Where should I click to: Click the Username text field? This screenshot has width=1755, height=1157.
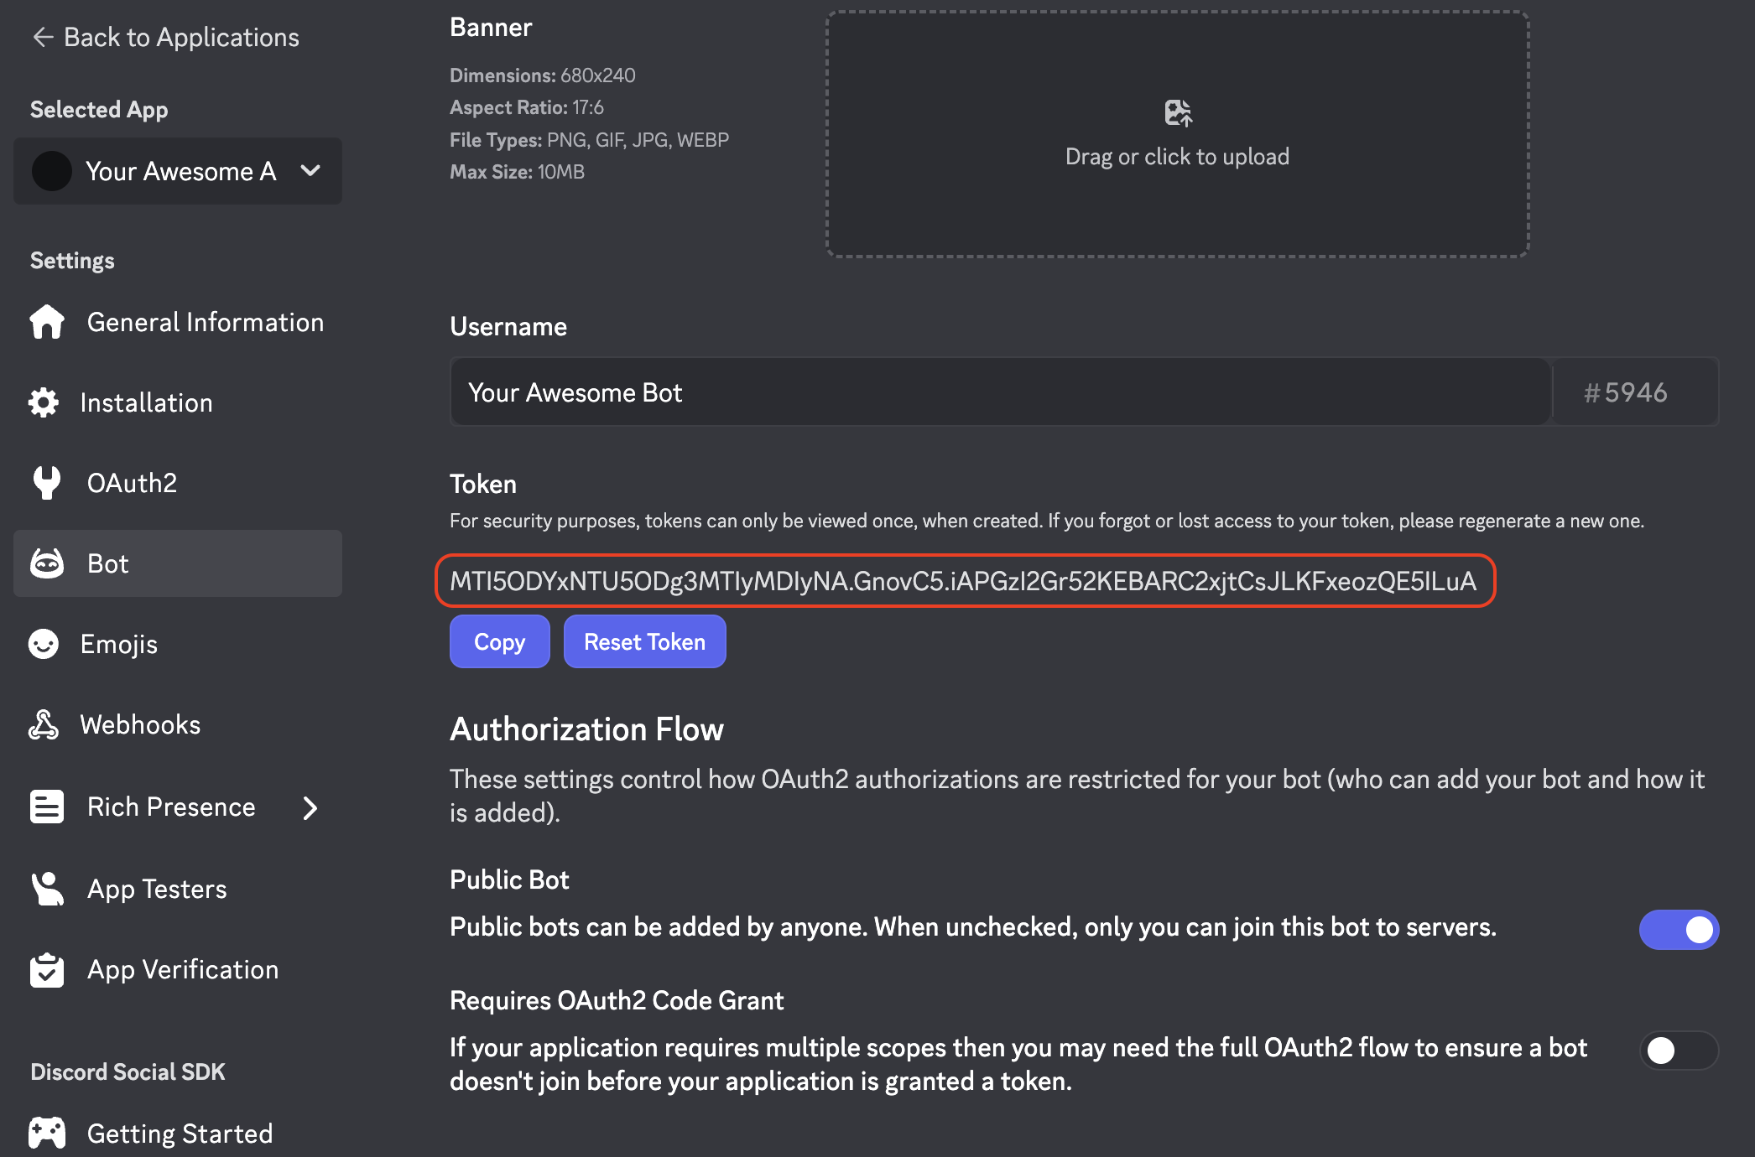click(998, 392)
